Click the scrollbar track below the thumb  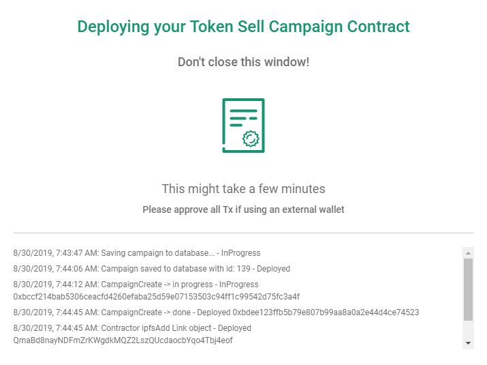[x=468, y=329]
